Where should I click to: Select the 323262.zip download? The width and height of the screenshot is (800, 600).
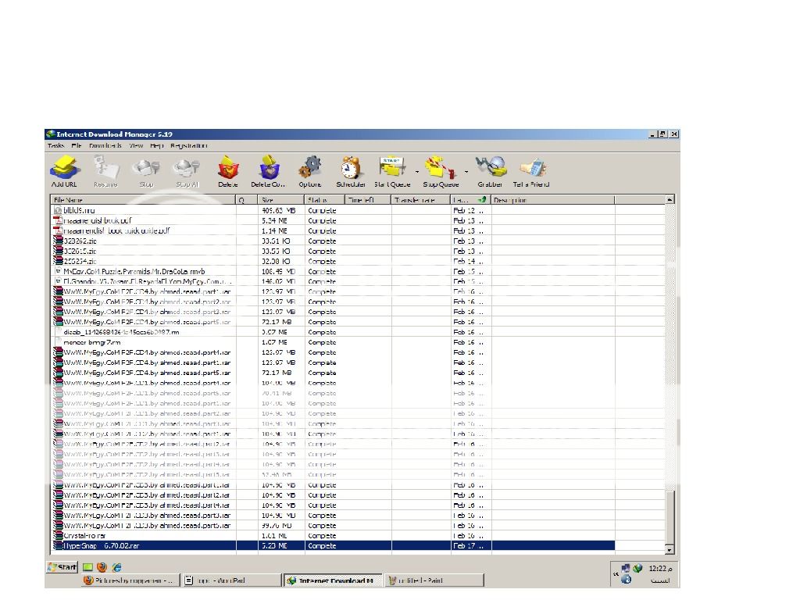coord(80,241)
